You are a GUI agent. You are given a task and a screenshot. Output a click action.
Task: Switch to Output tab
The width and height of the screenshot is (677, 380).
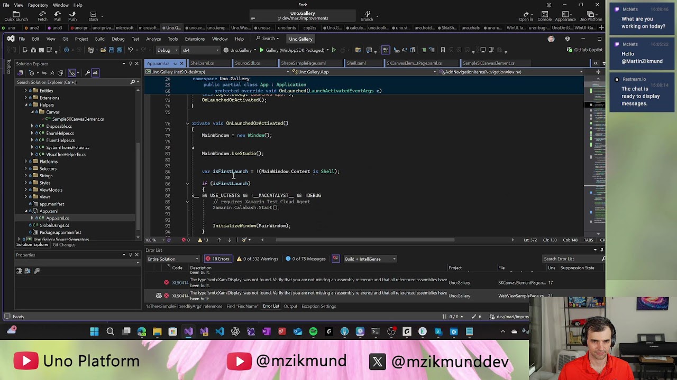point(290,307)
